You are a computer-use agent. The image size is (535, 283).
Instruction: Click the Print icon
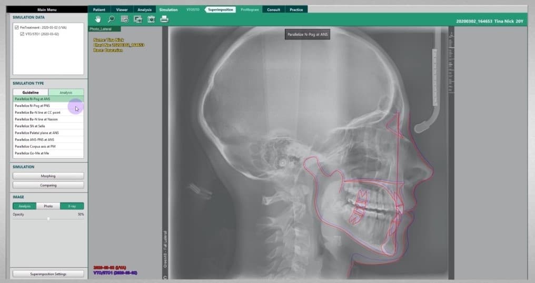pyautogui.click(x=164, y=19)
